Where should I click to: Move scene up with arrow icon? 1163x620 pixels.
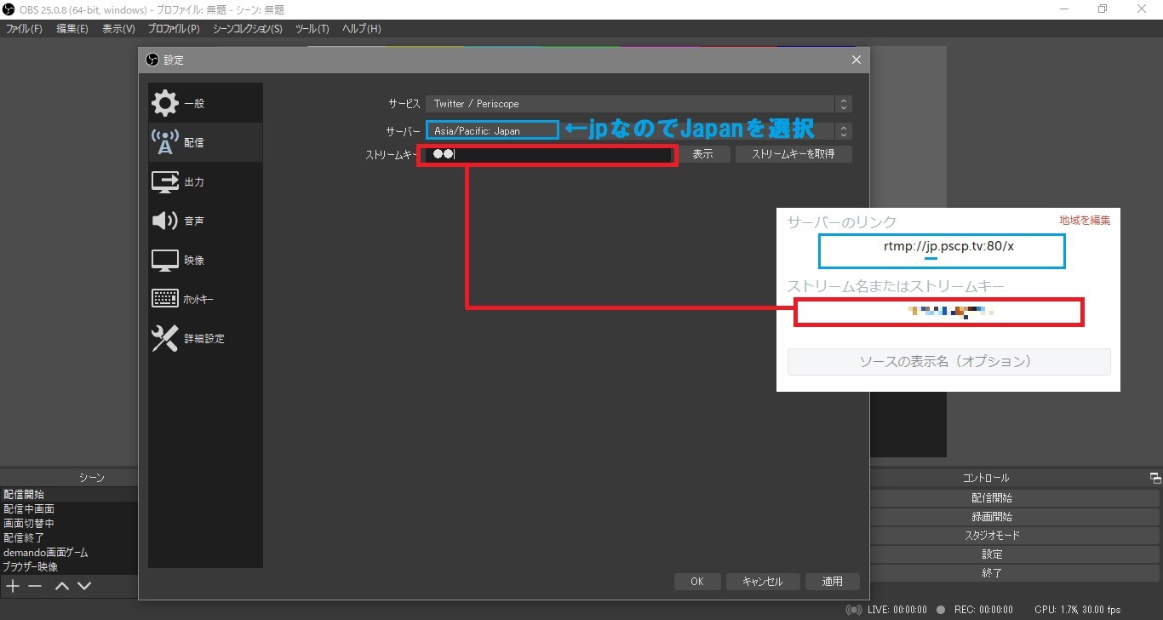[x=62, y=586]
